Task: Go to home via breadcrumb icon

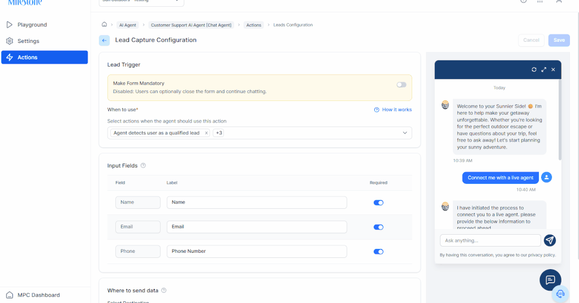Action: click(x=104, y=24)
